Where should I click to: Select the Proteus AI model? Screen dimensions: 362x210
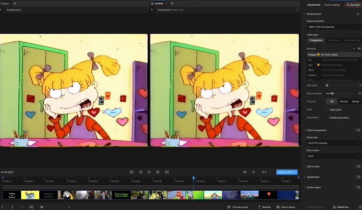click(x=333, y=55)
